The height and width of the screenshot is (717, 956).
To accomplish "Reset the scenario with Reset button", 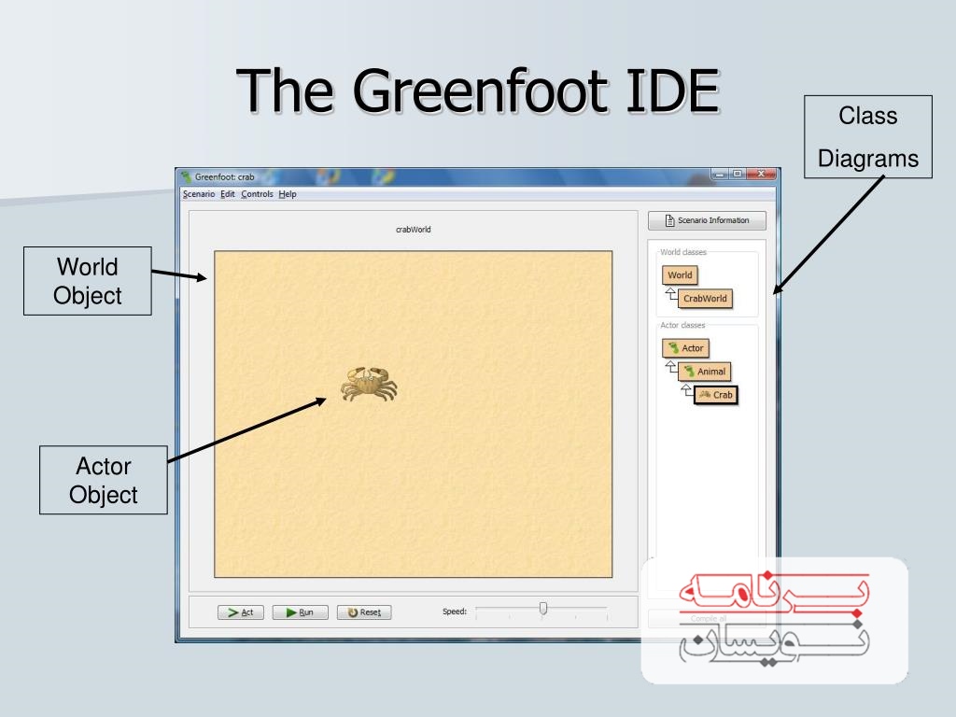I will click(x=364, y=612).
